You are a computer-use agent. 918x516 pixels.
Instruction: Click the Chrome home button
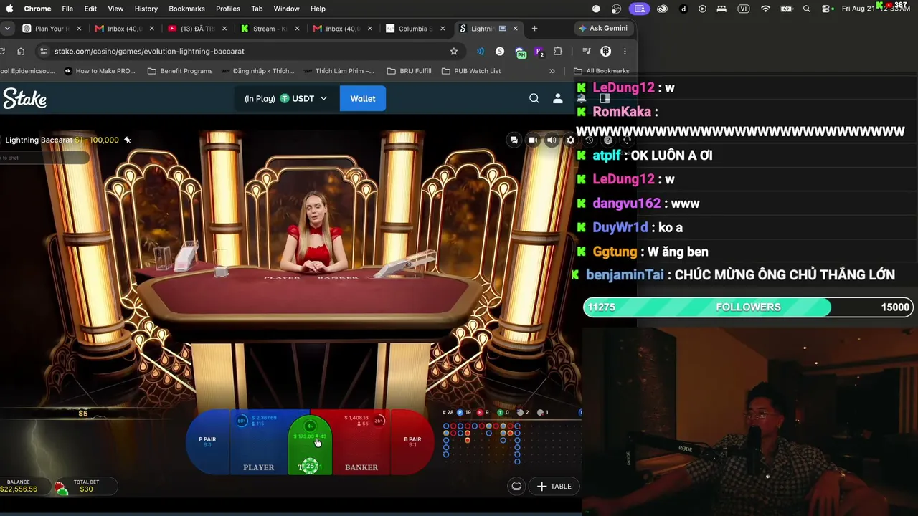coord(21,51)
